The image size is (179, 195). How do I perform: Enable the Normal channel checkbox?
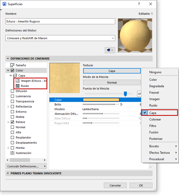coord(12,127)
